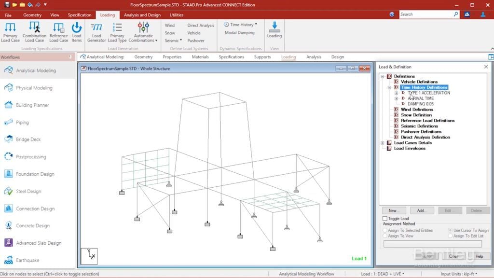Click the New... button
Viewport: 494px width, 278px height.
click(x=394, y=210)
